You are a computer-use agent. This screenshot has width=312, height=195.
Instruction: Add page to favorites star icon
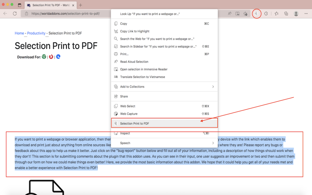tap(245, 14)
